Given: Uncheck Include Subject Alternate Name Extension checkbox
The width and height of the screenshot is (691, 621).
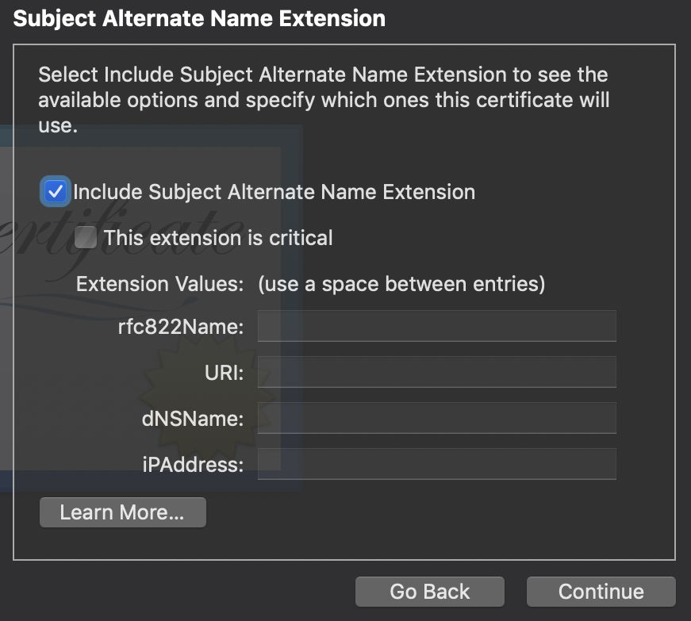Looking at the screenshot, I should [55, 192].
